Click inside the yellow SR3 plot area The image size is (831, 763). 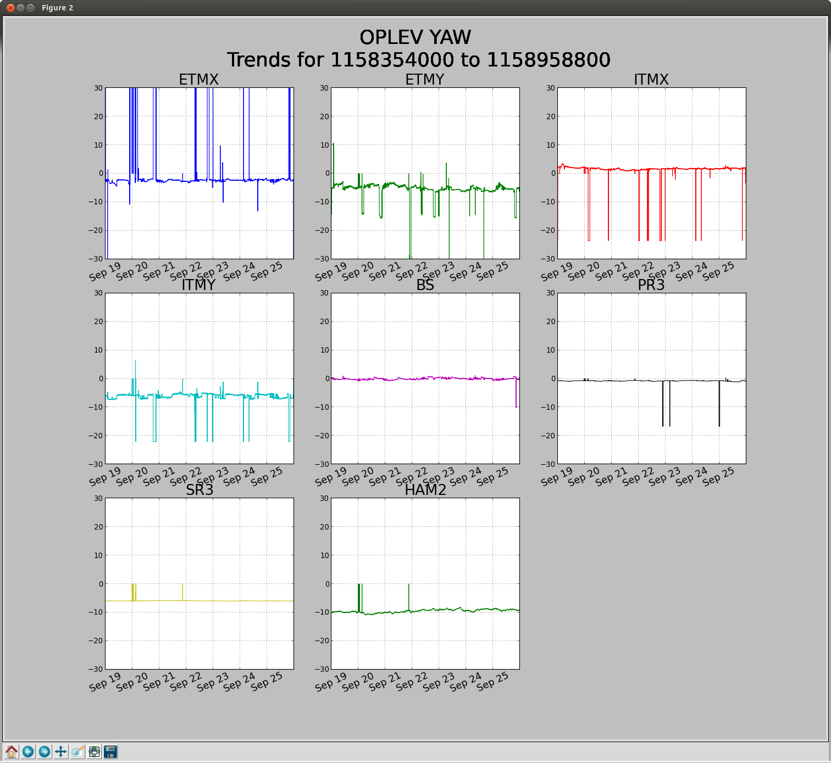pyautogui.click(x=200, y=583)
